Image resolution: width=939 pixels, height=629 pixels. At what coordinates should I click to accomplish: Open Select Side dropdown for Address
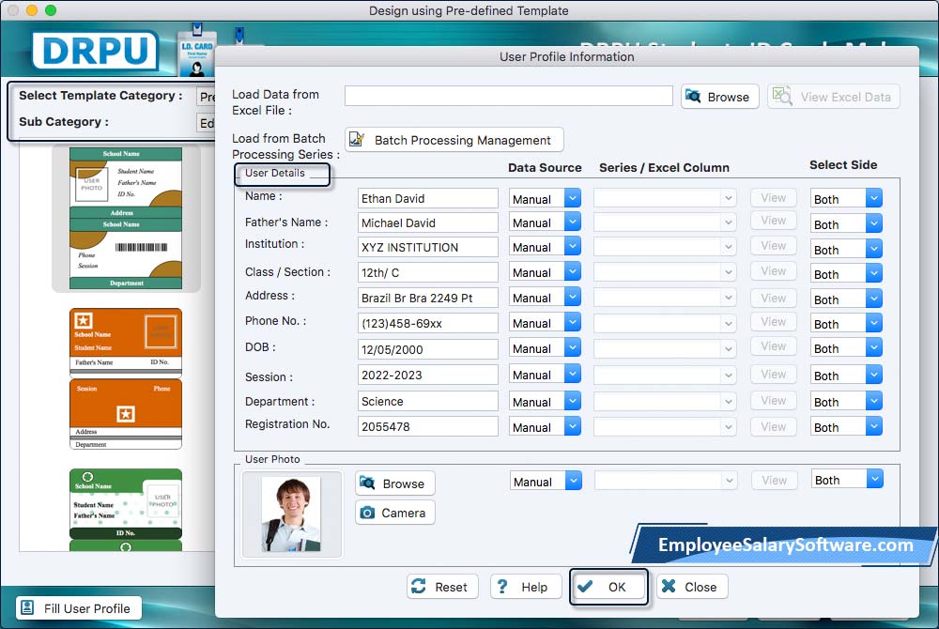[846, 299]
